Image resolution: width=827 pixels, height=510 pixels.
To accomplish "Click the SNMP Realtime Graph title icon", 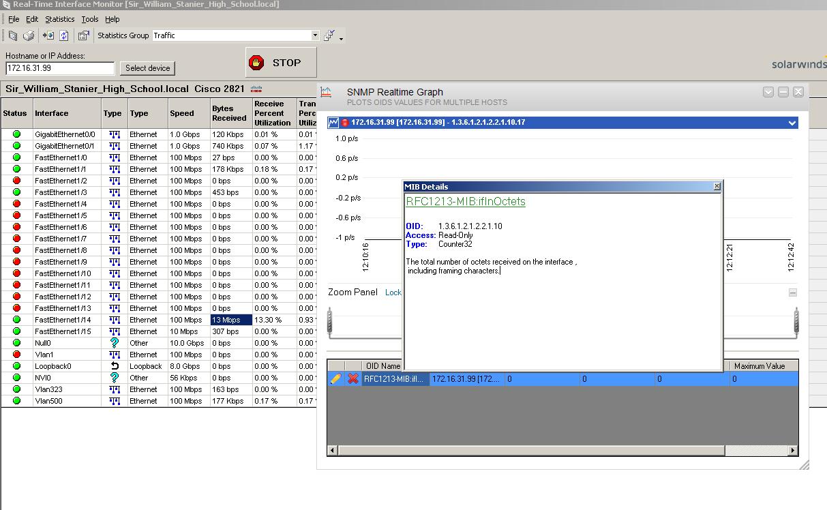I will pyautogui.click(x=327, y=92).
